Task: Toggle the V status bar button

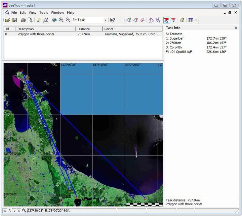Action: [14, 211]
